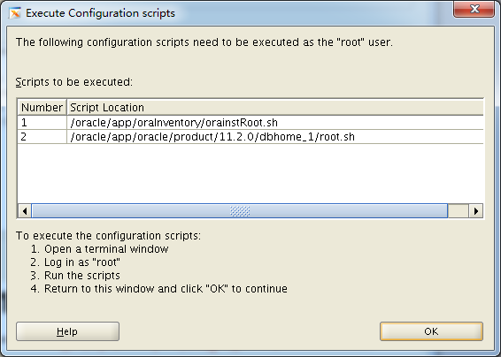
Task: Open the Help button
Action: coord(67,331)
